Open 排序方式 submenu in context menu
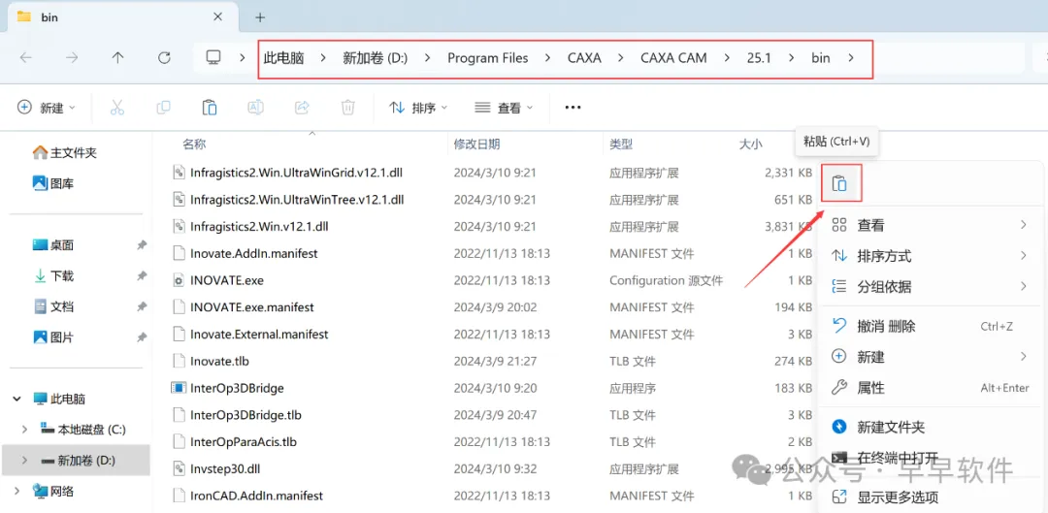 pyautogui.click(x=930, y=256)
